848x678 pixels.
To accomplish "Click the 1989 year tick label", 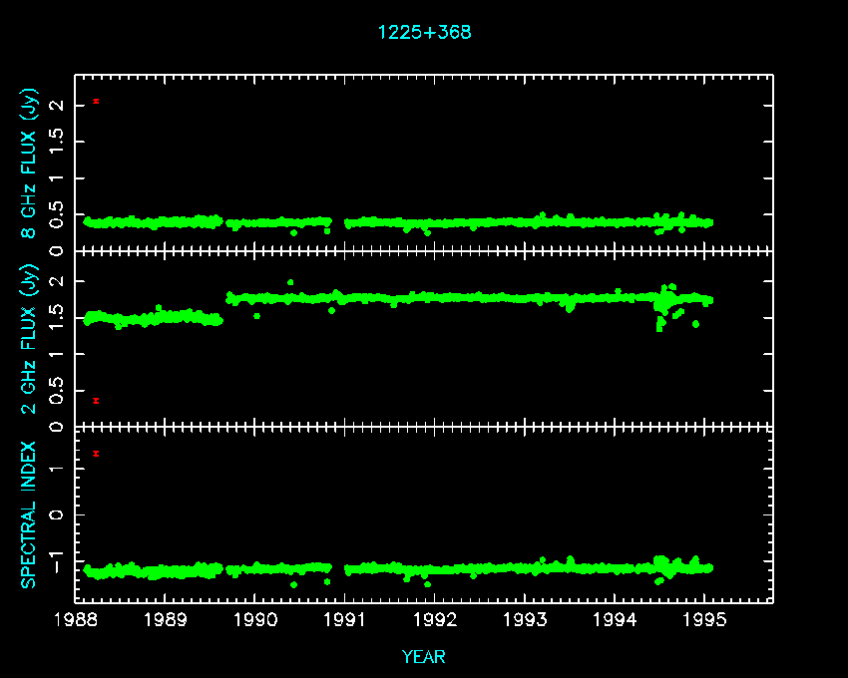I will click(x=166, y=620).
